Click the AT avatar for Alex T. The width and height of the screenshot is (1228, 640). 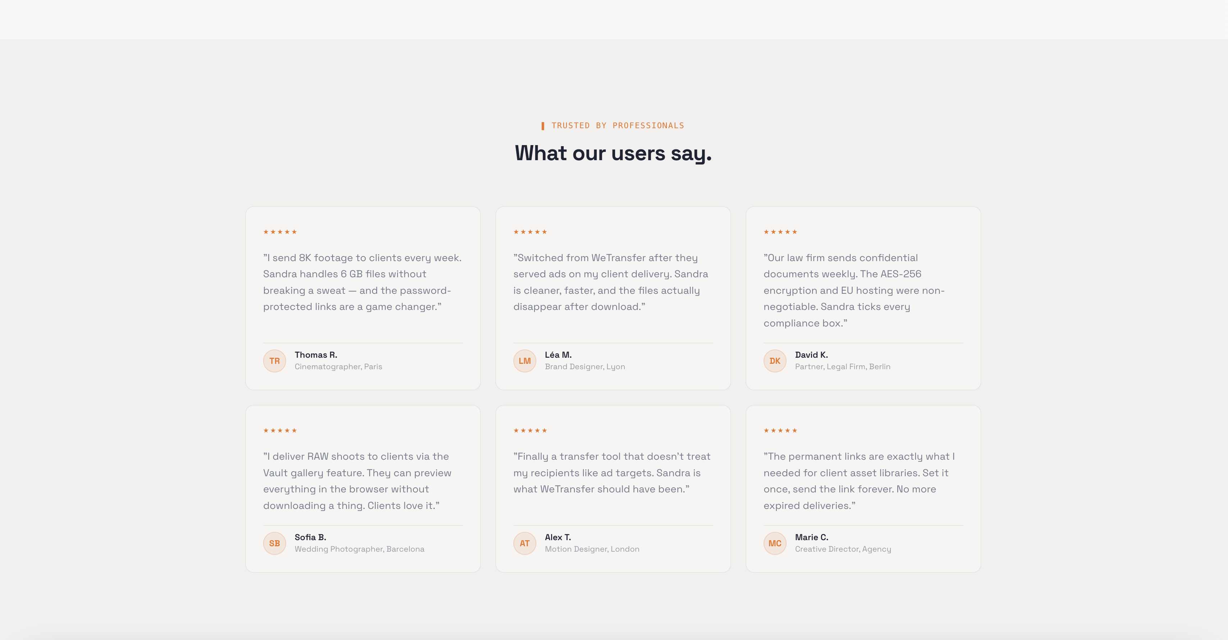coord(524,543)
